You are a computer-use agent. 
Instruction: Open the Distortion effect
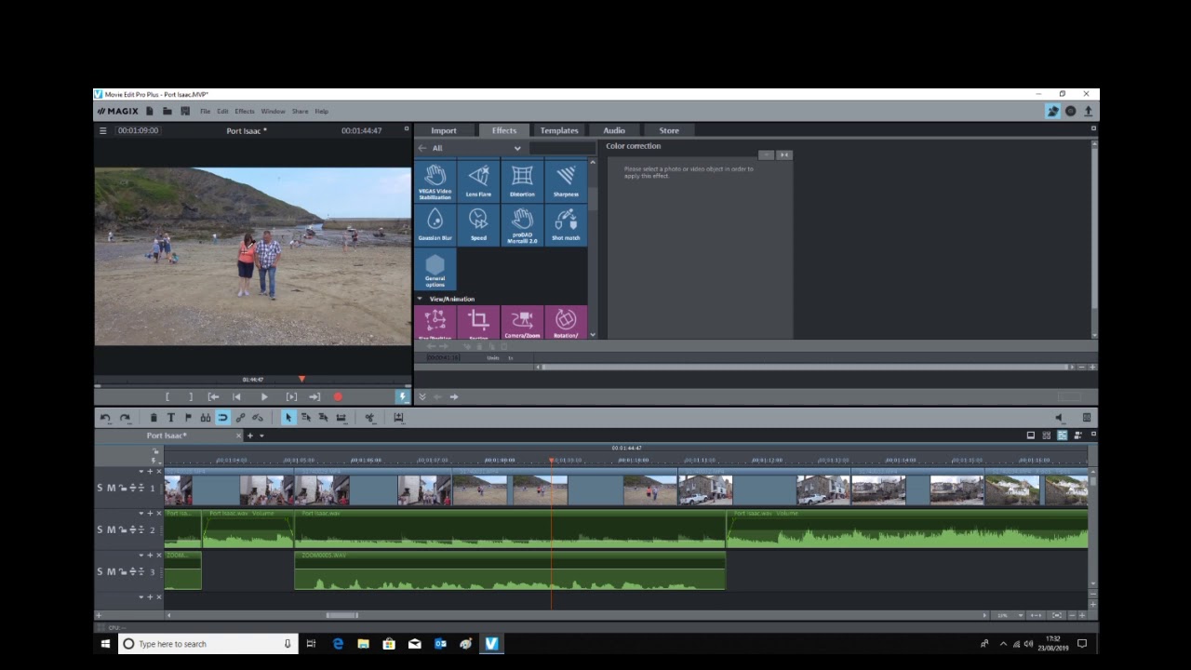coord(522,181)
